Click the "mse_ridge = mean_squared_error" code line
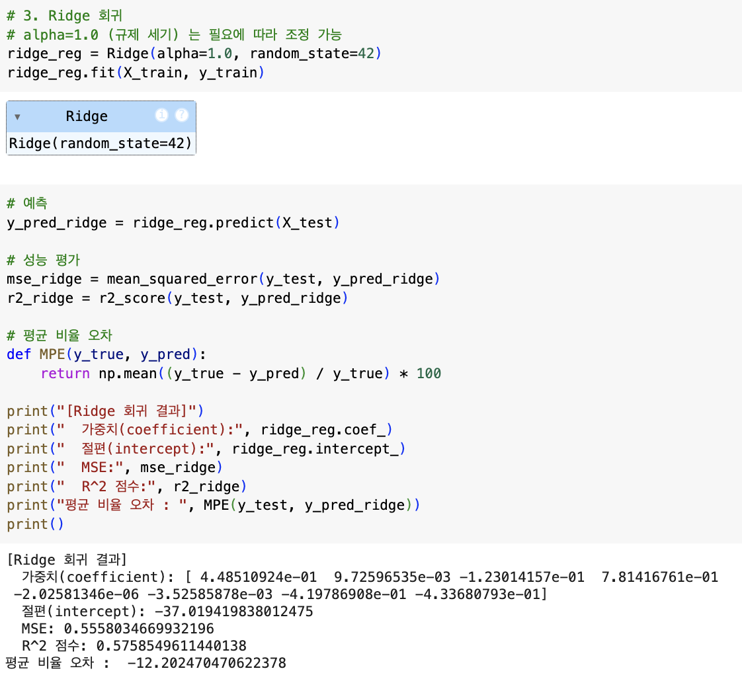This screenshot has height=685, width=742. click(224, 279)
